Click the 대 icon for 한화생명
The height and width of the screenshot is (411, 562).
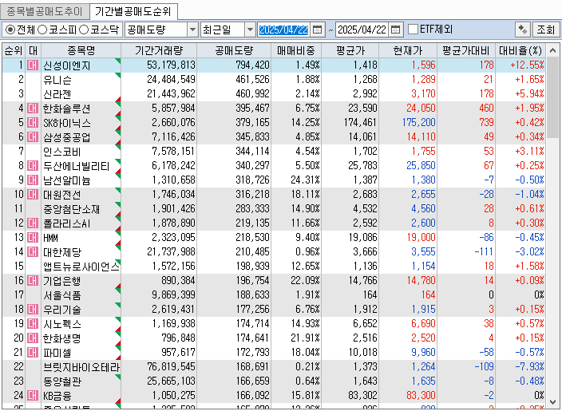tap(33, 338)
